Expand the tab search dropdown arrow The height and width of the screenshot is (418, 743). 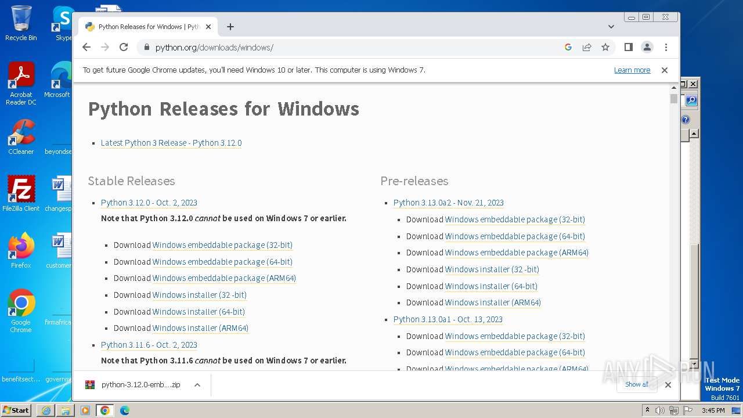(611, 27)
